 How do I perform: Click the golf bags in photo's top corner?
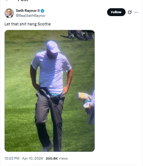click(x=81, y=35)
